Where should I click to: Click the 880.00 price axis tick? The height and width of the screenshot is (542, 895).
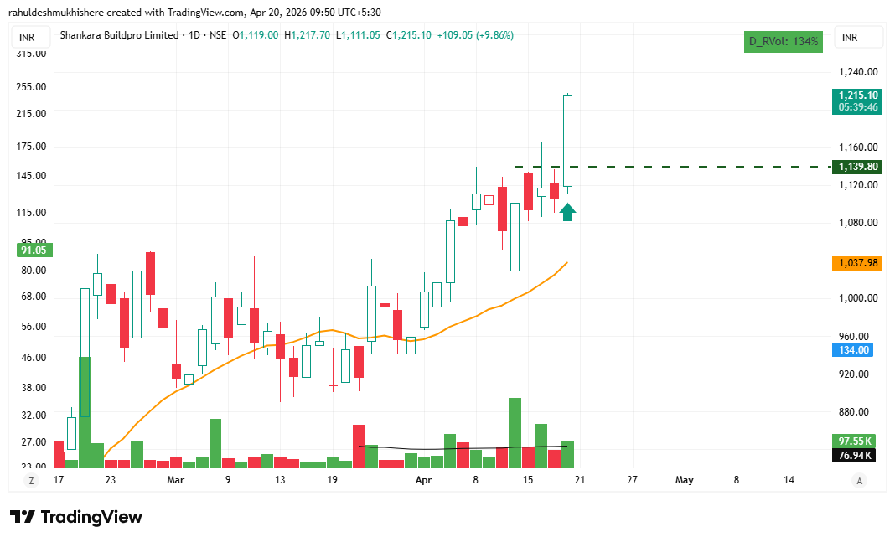[854, 412]
